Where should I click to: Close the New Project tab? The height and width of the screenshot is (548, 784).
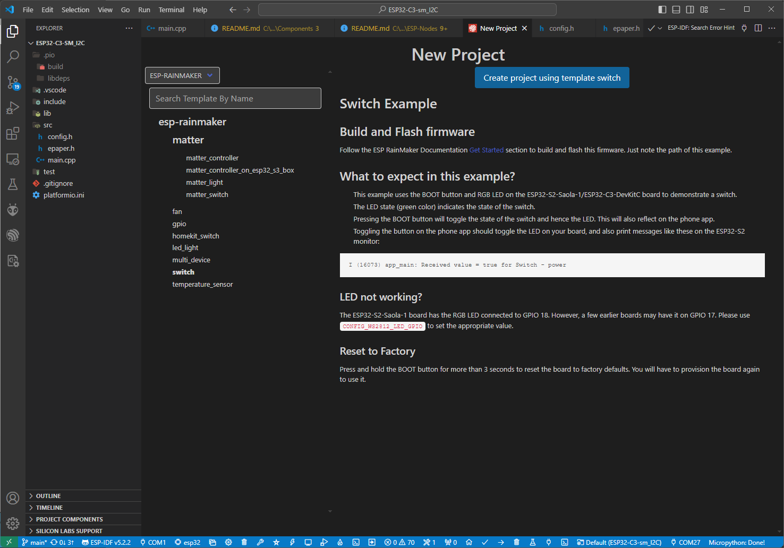click(x=524, y=28)
